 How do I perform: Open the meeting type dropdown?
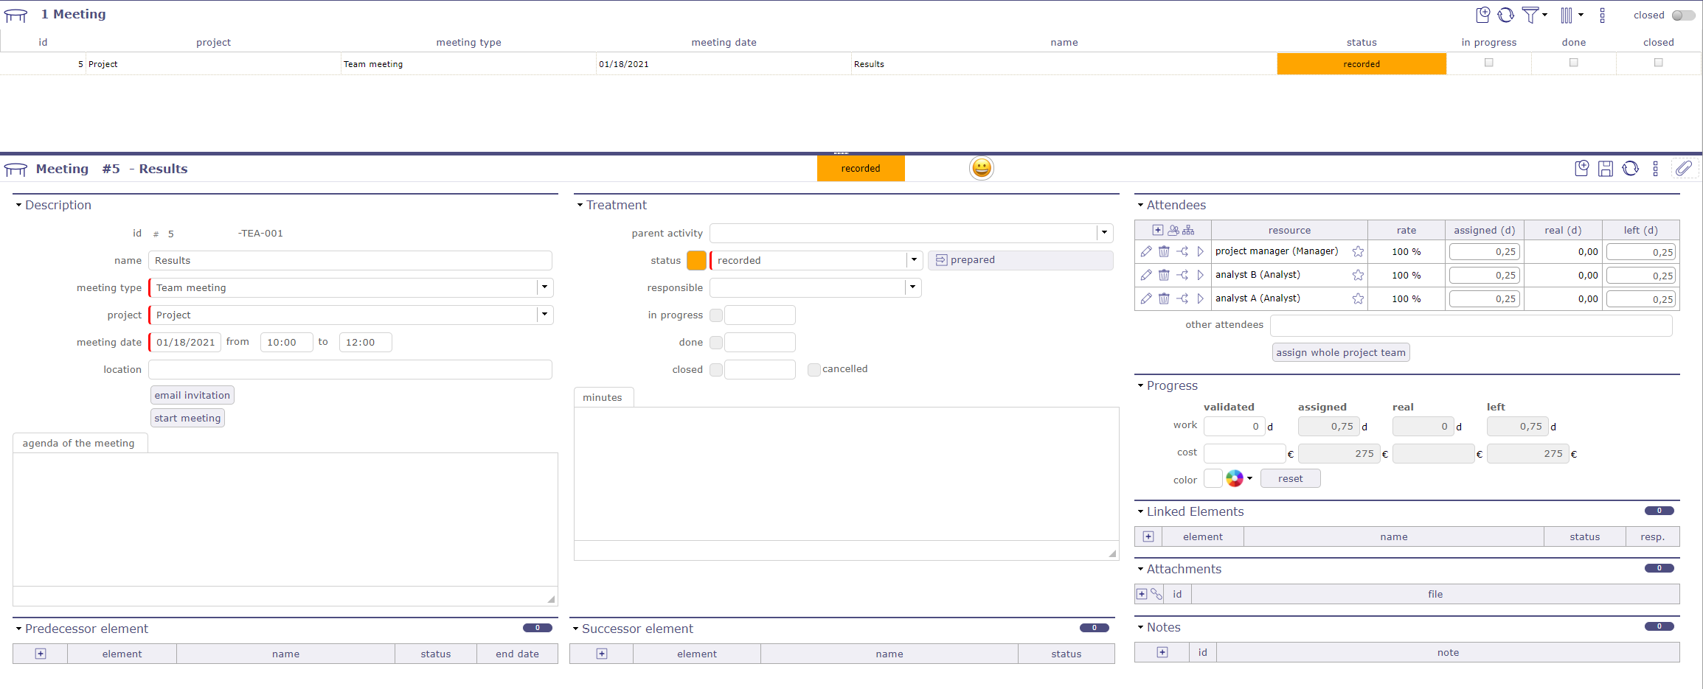coord(544,287)
